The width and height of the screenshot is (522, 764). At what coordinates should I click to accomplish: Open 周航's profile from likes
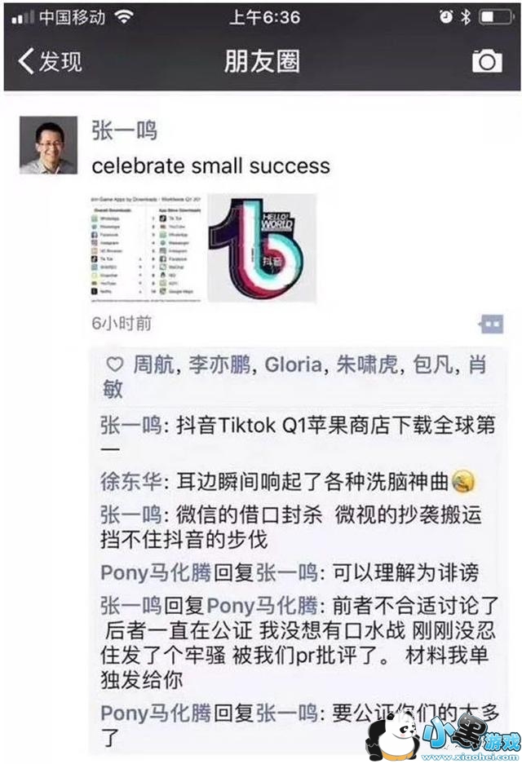[153, 364]
